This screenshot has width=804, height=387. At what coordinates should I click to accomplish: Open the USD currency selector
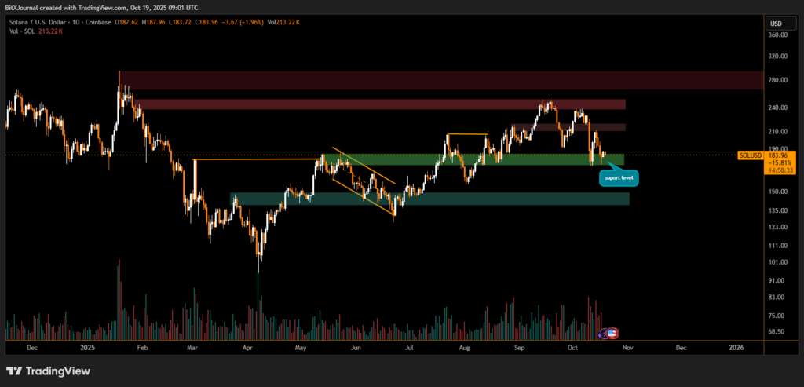tap(776, 22)
